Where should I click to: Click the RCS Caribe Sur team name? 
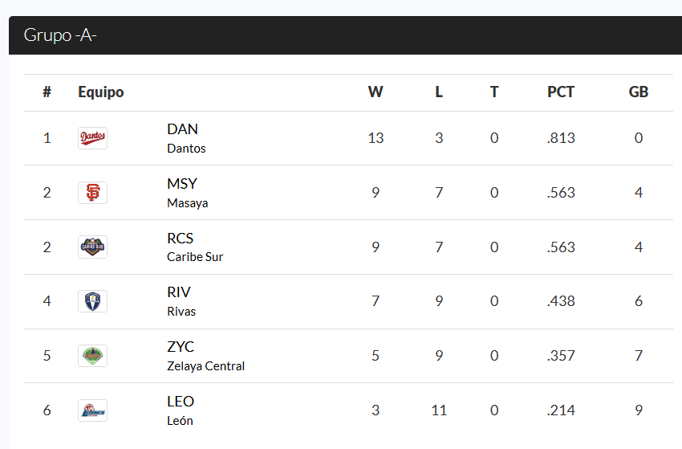pos(195,247)
